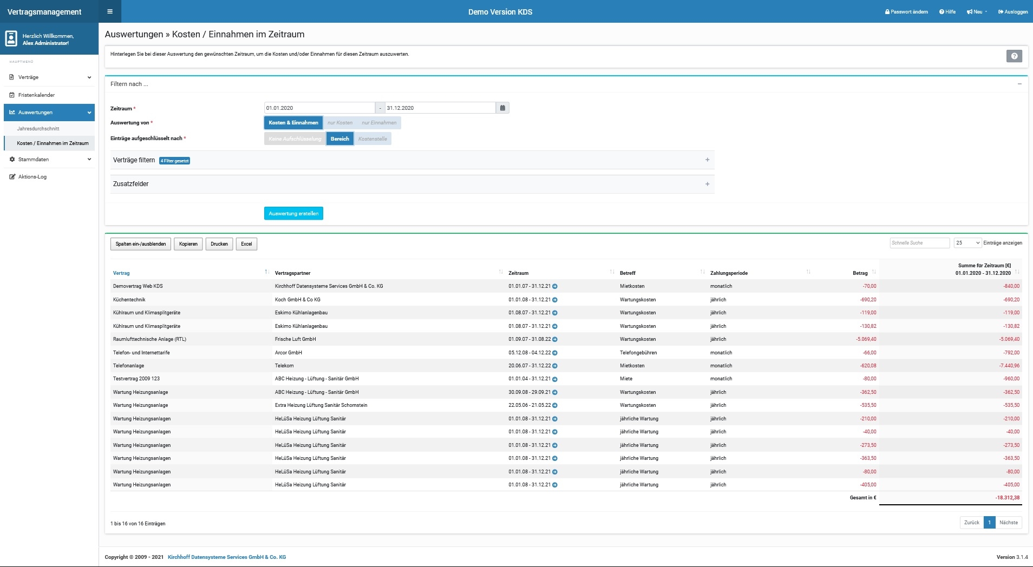Click the arrow icon in Küchentechnik row
Screen dimensions: 1033x567
click(x=555, y=300)
